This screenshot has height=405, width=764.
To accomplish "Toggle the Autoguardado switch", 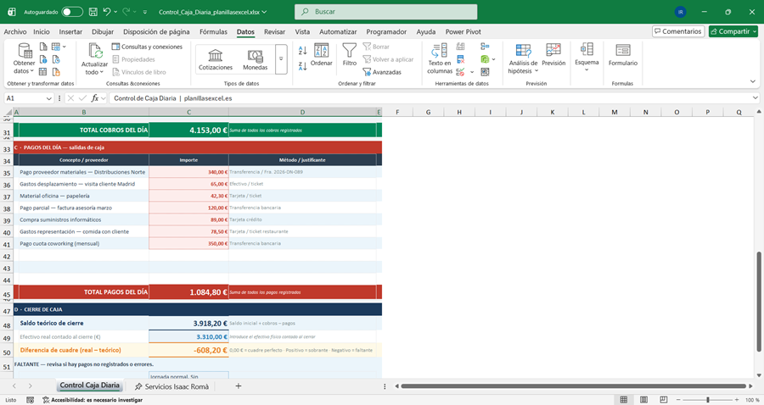I will point(72,12).
